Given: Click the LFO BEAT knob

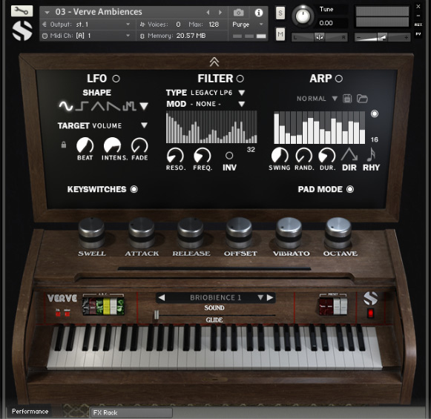Looking at the screenshot, I should (x=85, y=145).
